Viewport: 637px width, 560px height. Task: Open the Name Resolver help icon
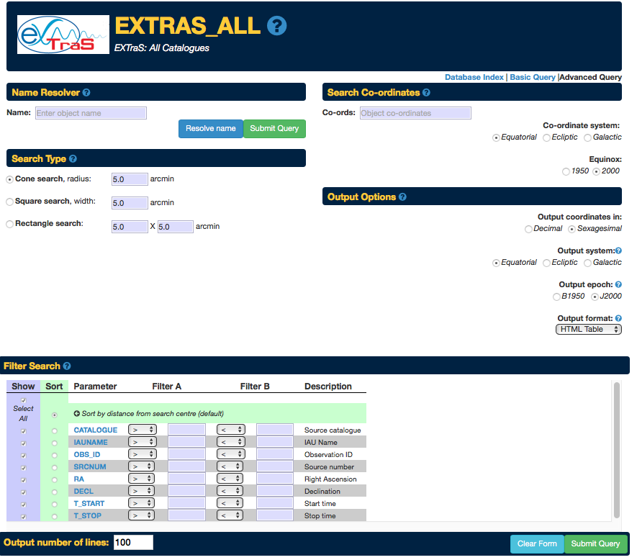pyautogui.click(x=86, y=93)
